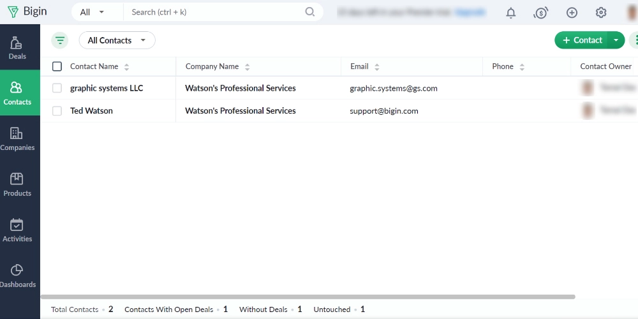Check the graphic systems LLC row checkbox

click(57, 88)
